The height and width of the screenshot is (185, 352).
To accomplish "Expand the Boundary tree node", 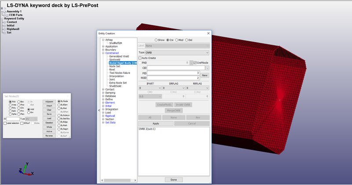I will (x=103, y=50).
